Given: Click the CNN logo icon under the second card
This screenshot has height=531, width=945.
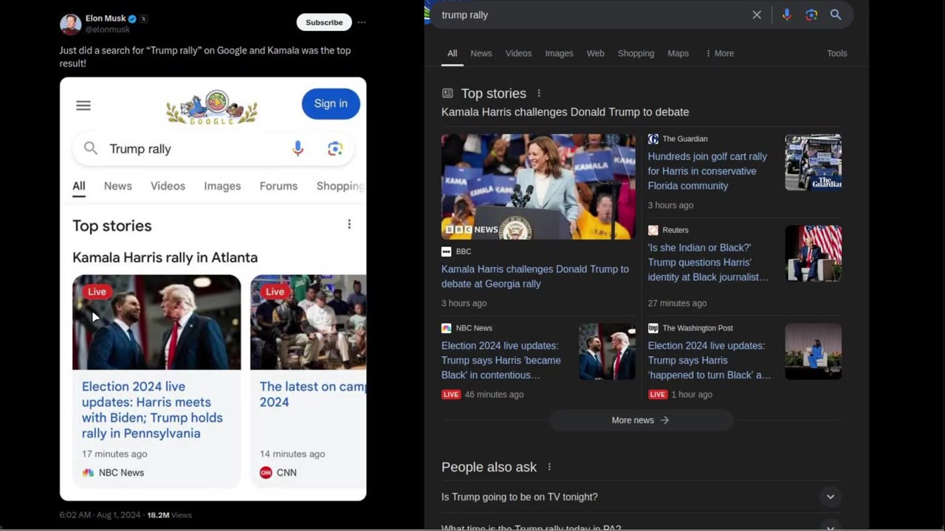Looking at the screenshot, I should tap(266, 473).
